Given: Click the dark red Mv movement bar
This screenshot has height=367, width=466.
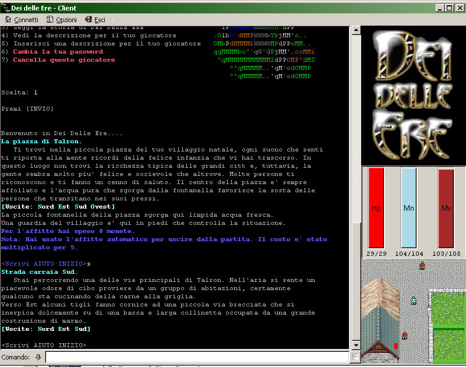Looking at the screenshot, I should (446, 208).
